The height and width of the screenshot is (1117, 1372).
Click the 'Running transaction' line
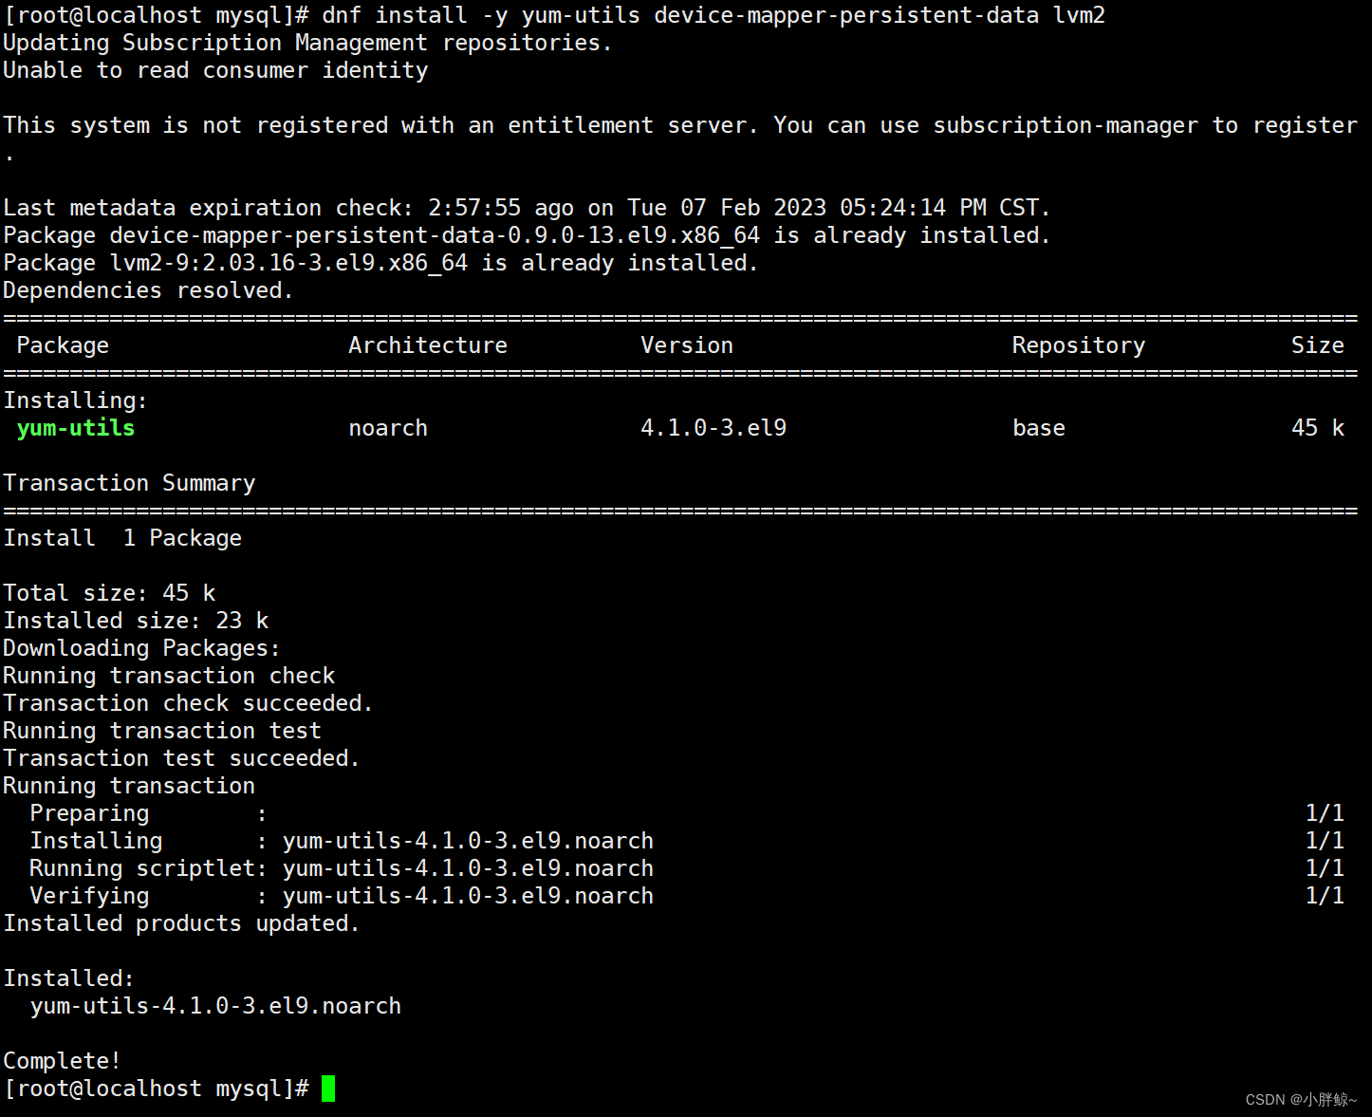(x=129, y=786)
